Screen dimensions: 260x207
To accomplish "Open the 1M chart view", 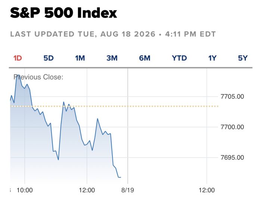I will [80, 58].
